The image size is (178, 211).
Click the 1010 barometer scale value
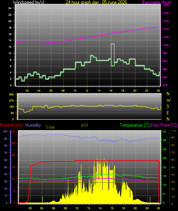click(166, 29)
